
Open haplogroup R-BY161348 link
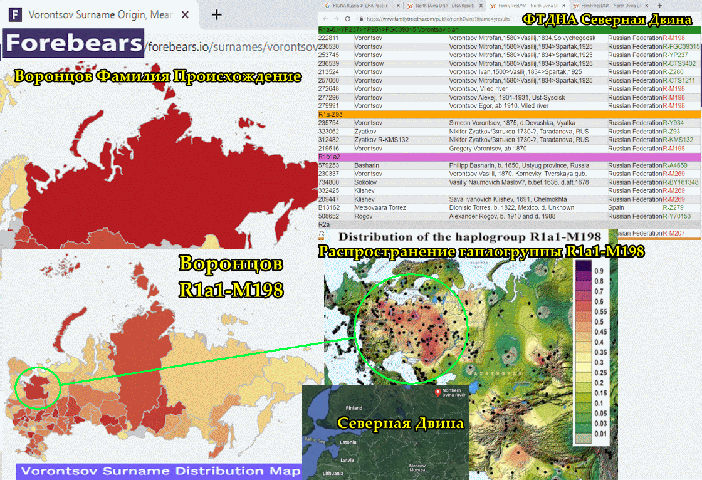[x=681, y=182]
